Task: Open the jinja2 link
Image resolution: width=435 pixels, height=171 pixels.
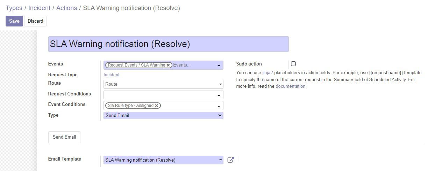Action: point(268,73)
